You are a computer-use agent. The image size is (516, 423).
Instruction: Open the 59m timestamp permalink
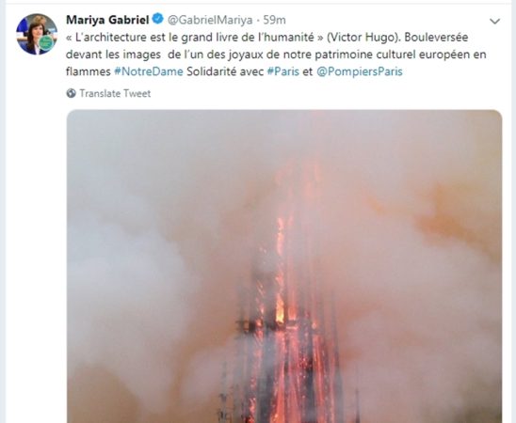[x=274, y=20]
